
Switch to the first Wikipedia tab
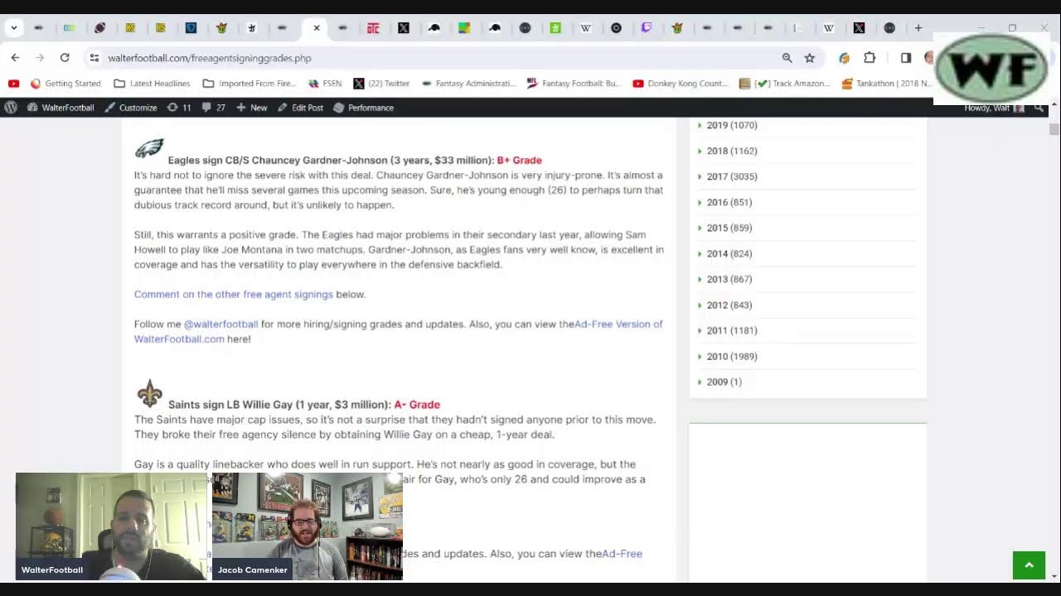point(586,28)
